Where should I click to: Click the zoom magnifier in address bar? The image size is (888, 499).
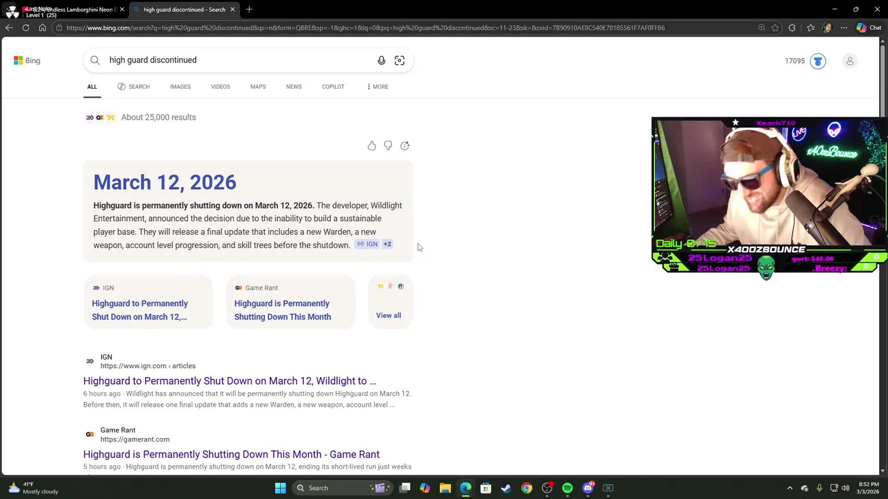[x=762, y=28]
